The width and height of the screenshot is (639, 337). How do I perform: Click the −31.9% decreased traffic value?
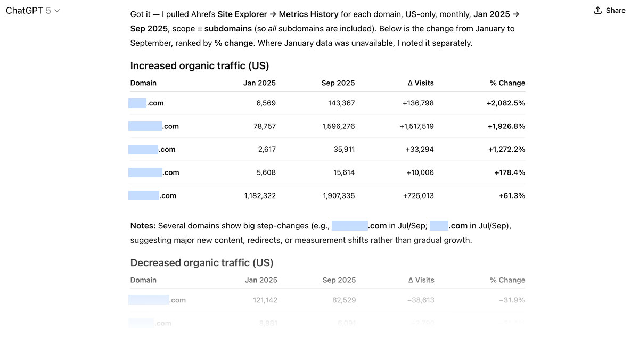coord(512,300)
